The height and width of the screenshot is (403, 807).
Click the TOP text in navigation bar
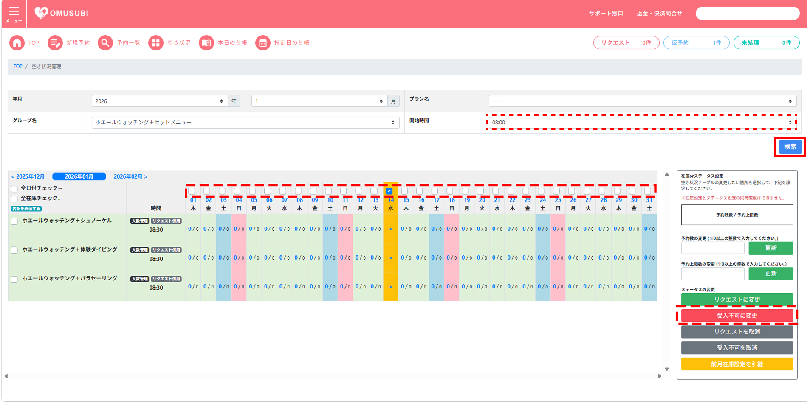pyautogui.click(x=34, y=43)
